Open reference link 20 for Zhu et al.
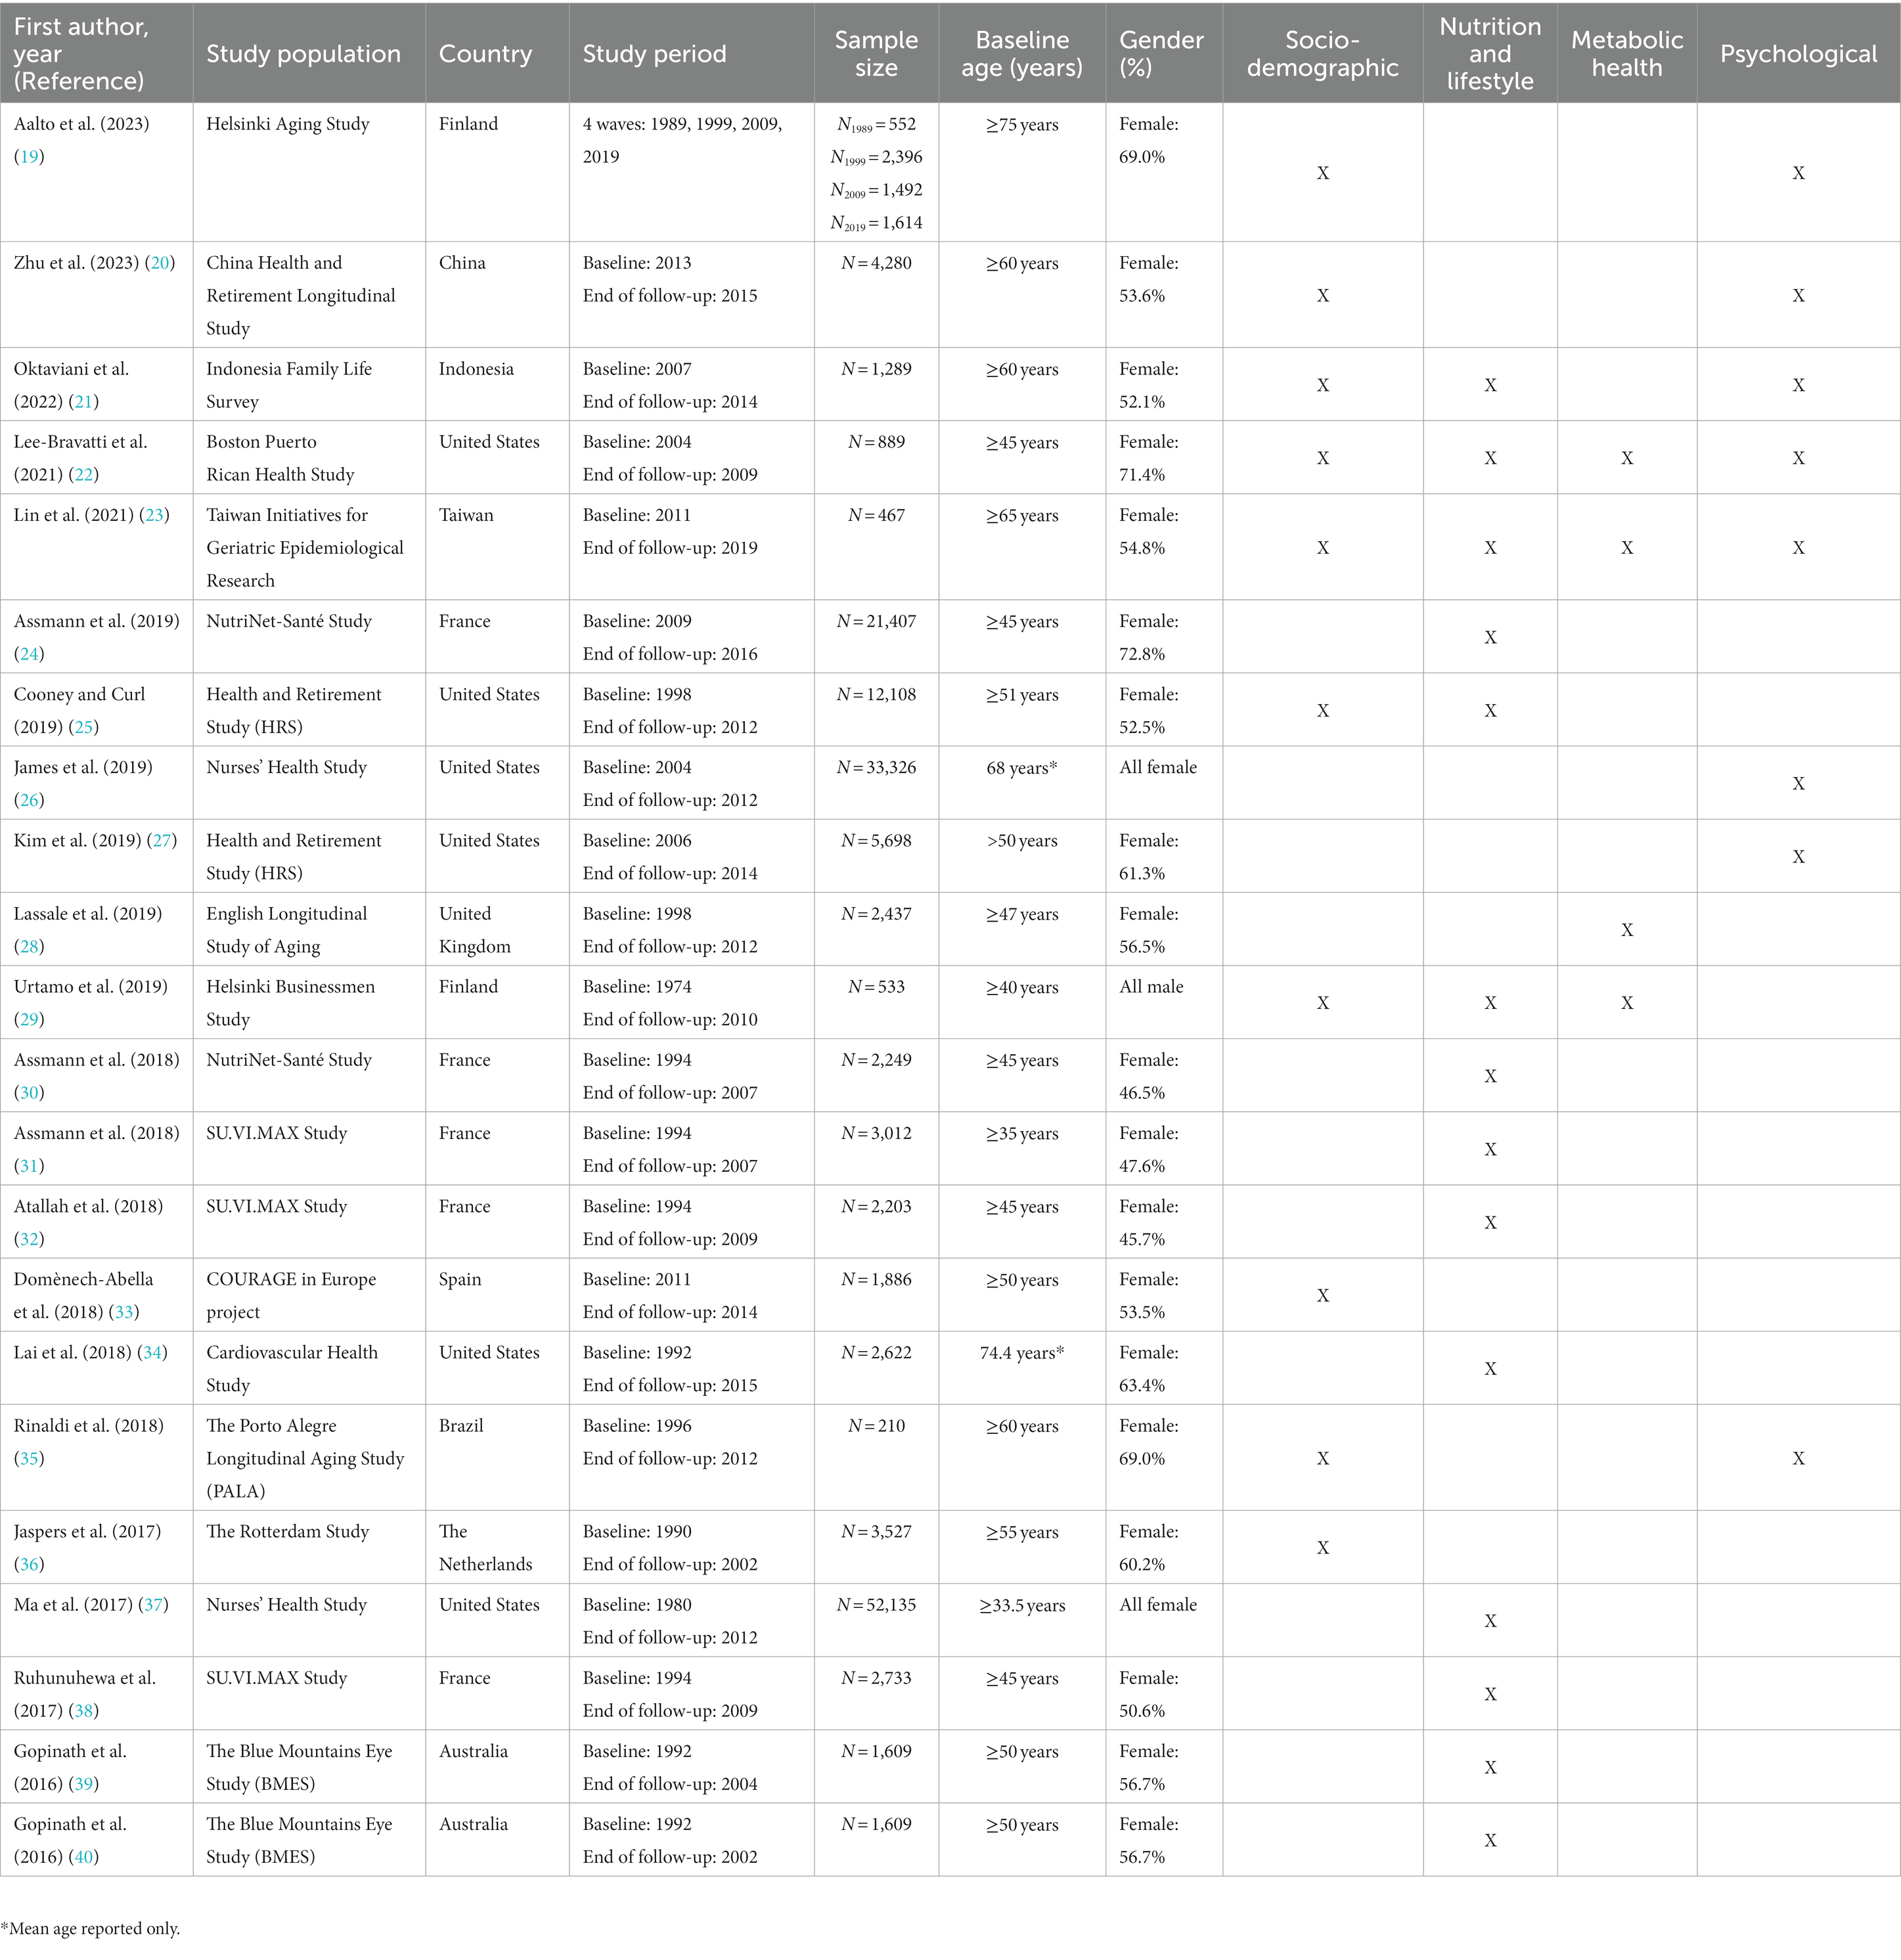 [160, 263]
